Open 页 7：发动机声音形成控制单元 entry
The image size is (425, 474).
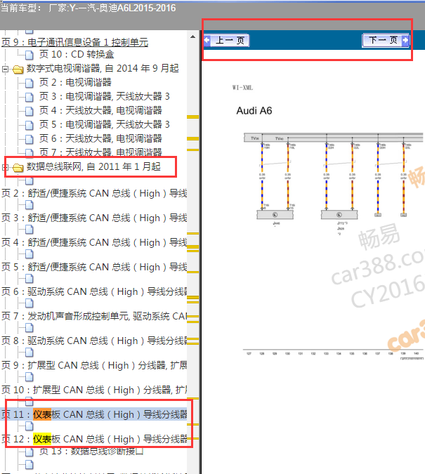pyautogui.click(x=94, y=317)
